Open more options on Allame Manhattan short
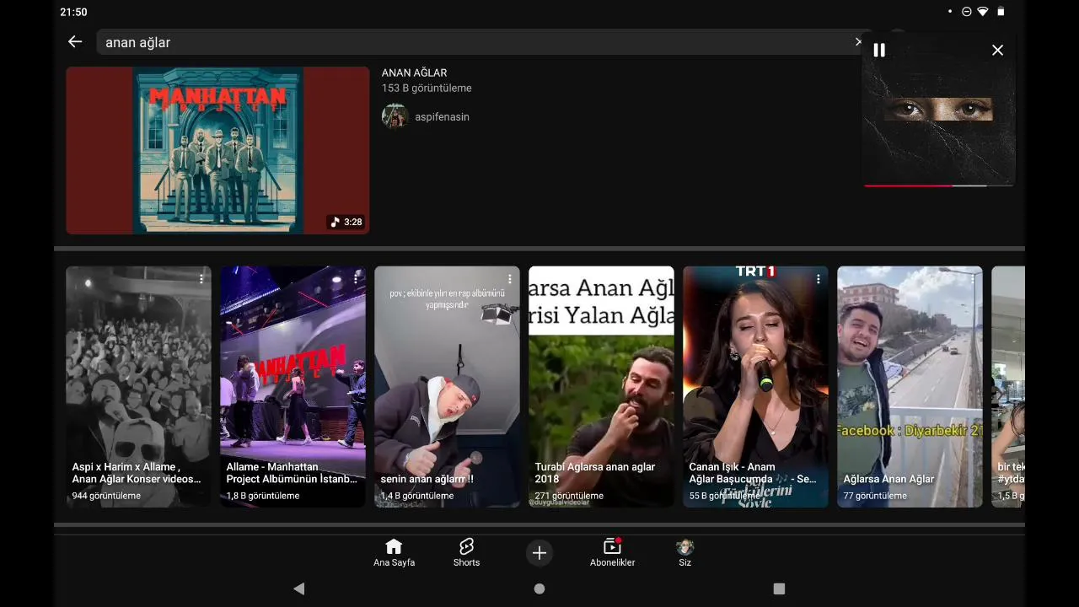This screenshot has width=1079, height=607. [356, 278]
